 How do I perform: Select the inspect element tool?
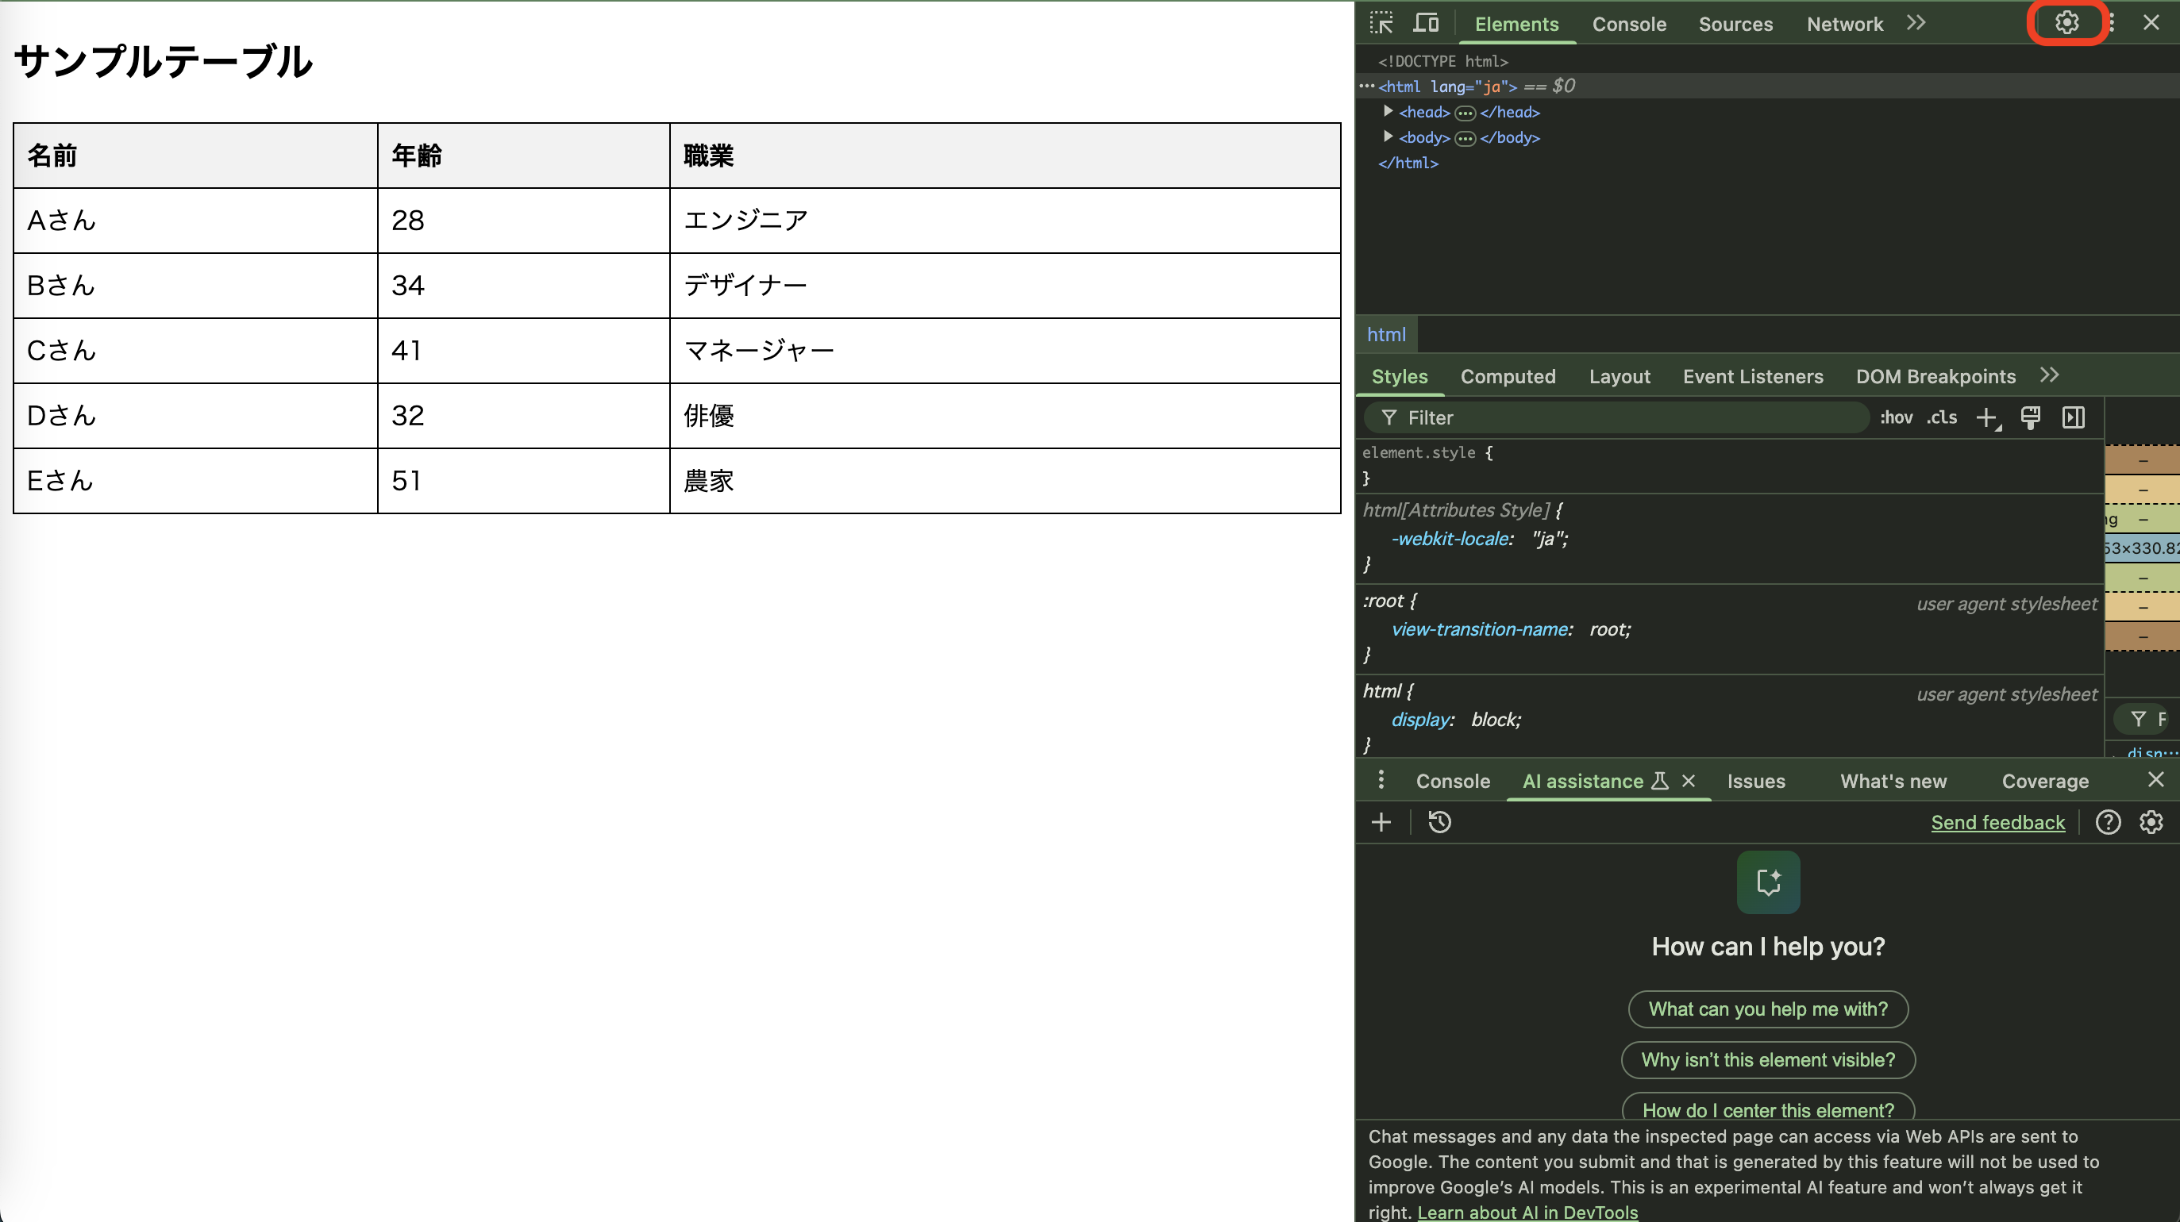(x=1381, y=23)
